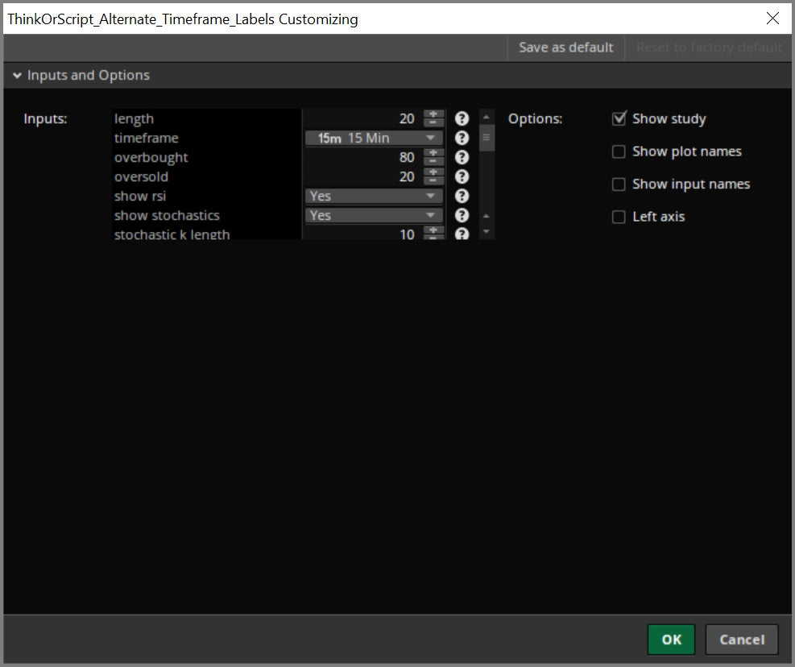Screen dimensions: 795x667
Task: Toggle the Show study checkbox
Action: coord(619,118)
